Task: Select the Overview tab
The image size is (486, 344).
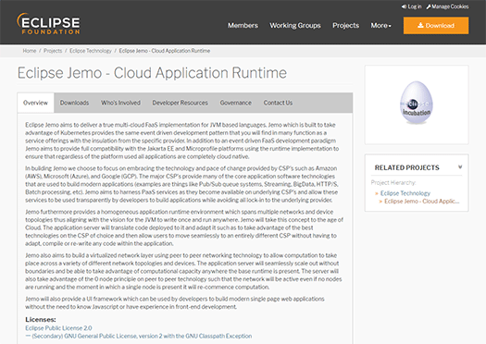Action: [36, 103]
